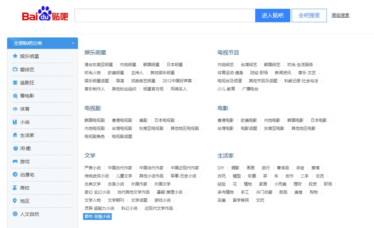The width and height of the screenshot is (374, 228).
Task: Click the 全吧搜索 button
Action: pyautogui.click(x=309, y=16)
